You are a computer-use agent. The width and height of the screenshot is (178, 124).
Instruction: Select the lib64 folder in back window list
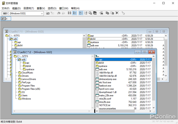click(x=93, y=39)
